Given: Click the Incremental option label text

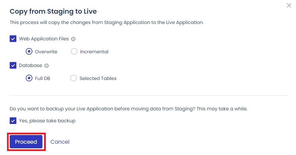Looking at the screenshot, I should [94, 52].
